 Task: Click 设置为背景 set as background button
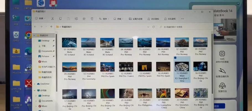pos(136,19)
